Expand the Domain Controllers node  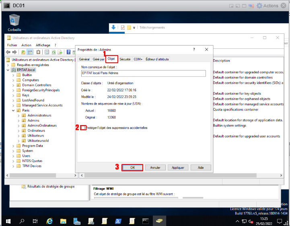13,85
